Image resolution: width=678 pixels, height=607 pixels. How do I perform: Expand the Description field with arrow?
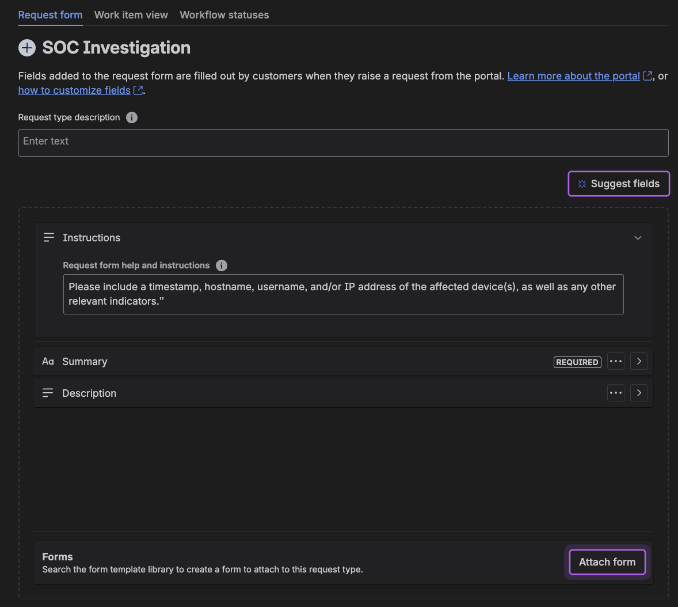tap(639, 393)
